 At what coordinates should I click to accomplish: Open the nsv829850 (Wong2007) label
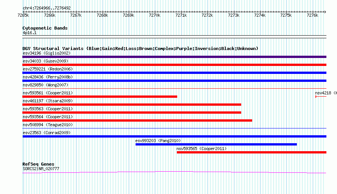[x=45, y=85]
